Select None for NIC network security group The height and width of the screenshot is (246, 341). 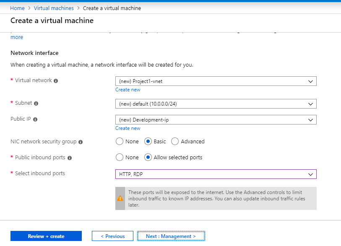point(120,141)
